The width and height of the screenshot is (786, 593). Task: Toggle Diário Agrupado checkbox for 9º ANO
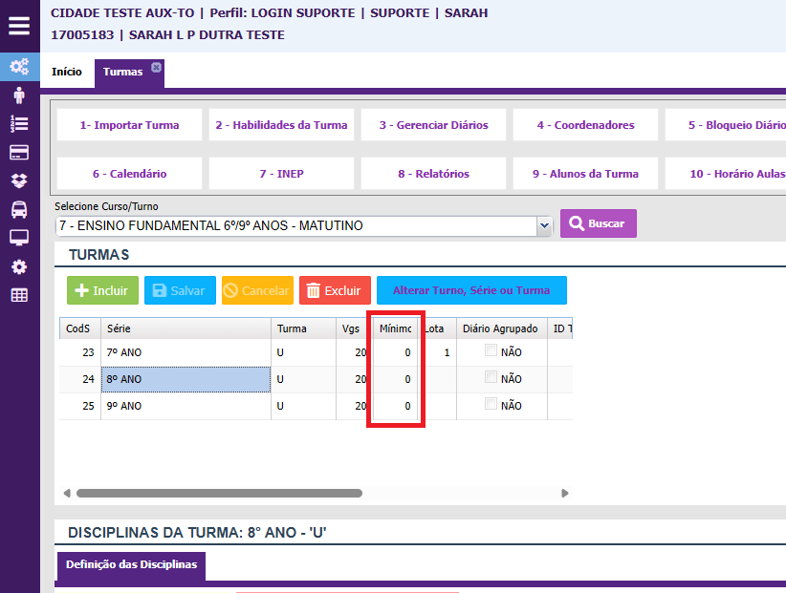point(491,404)
